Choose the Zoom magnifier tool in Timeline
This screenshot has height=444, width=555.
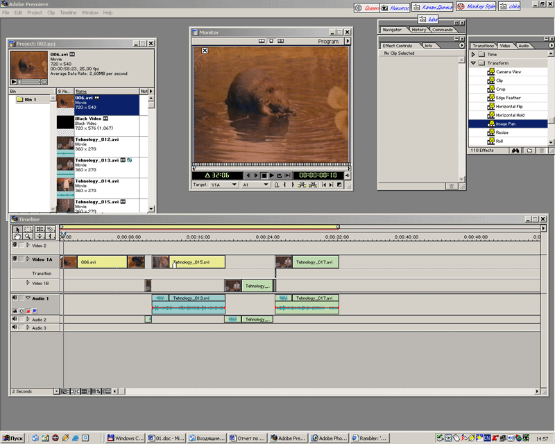tap(28, 237)
